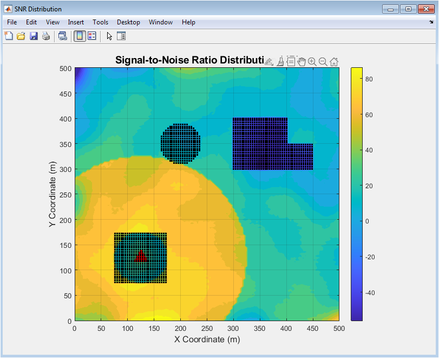The height and width of the screenshot is (358, 439).
Task: Restore view with the home icon
Action: click(334, 61)
